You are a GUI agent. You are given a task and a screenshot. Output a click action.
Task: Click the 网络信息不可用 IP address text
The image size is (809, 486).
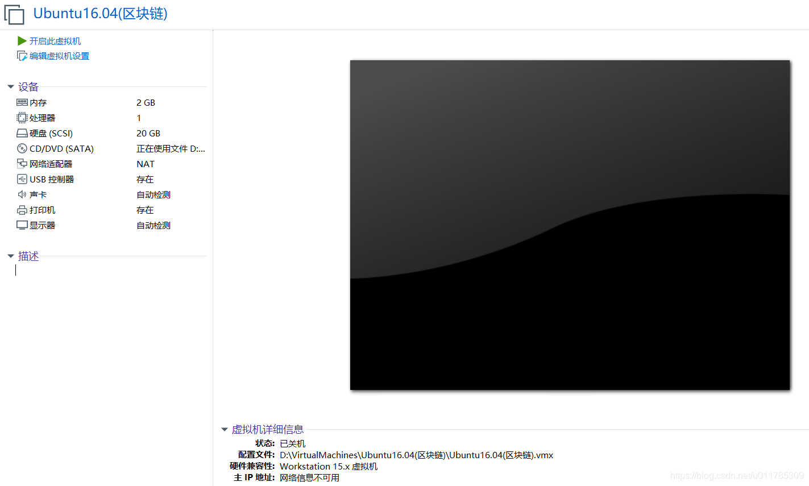309,477
